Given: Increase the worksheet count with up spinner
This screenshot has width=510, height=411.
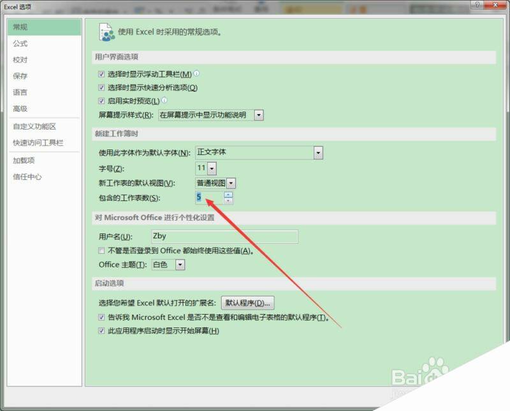Looking at the screenshot, I should [228, 195].
